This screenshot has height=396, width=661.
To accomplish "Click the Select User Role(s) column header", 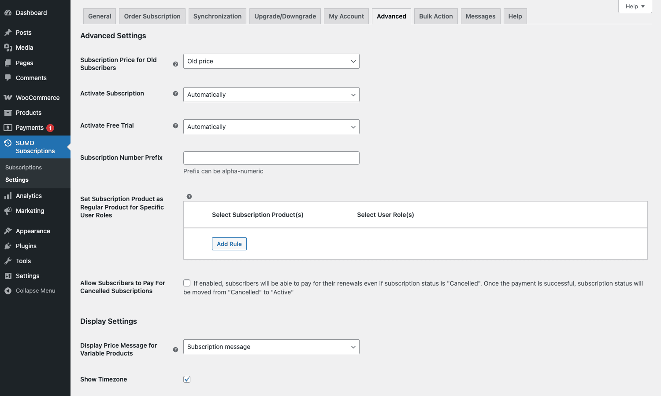I will point(386,215).
